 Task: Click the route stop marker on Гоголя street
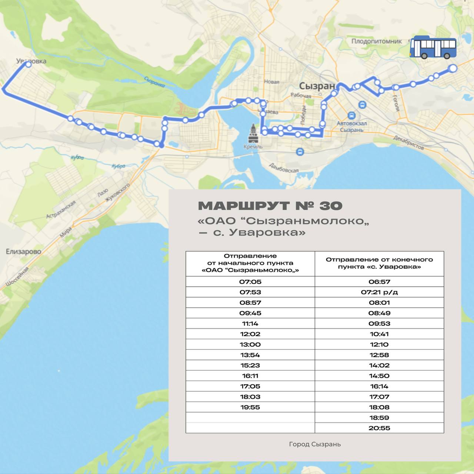(x=396, y=87)
